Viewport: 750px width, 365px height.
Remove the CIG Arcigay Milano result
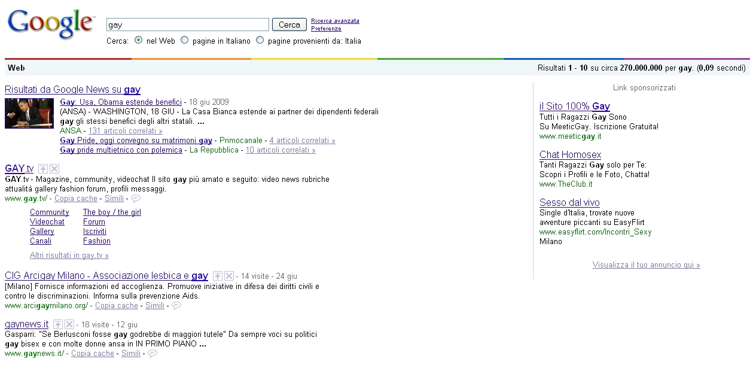pos(228,276)
